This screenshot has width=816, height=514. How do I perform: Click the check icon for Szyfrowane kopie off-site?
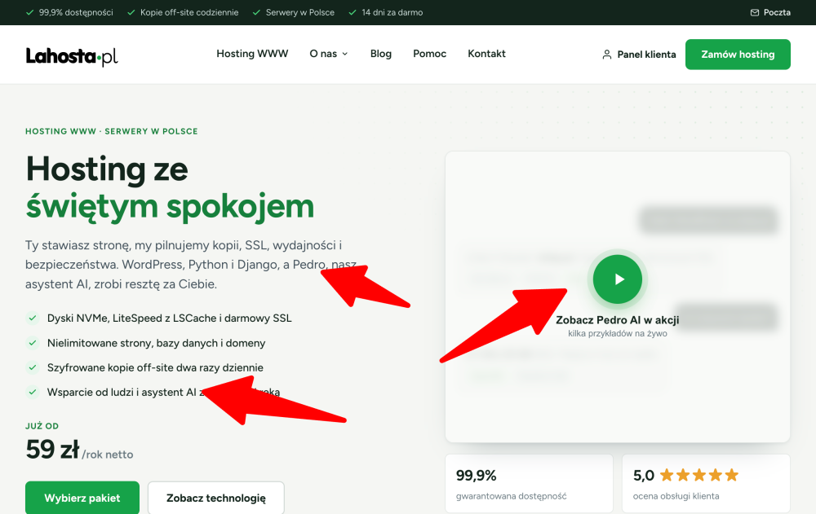point(33,367)
